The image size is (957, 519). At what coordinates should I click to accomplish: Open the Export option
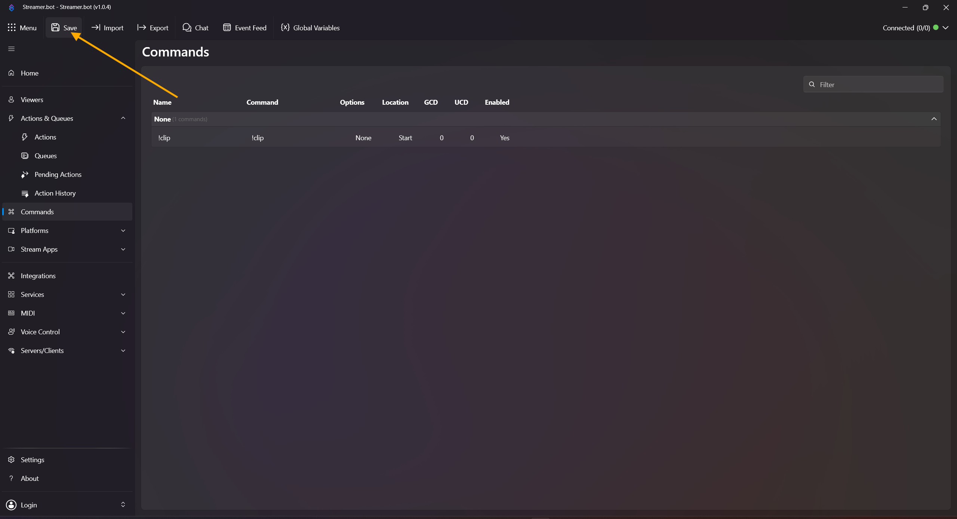pos(153,28)
